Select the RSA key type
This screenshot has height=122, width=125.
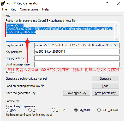pyautogui.click(x=8, y=110)
